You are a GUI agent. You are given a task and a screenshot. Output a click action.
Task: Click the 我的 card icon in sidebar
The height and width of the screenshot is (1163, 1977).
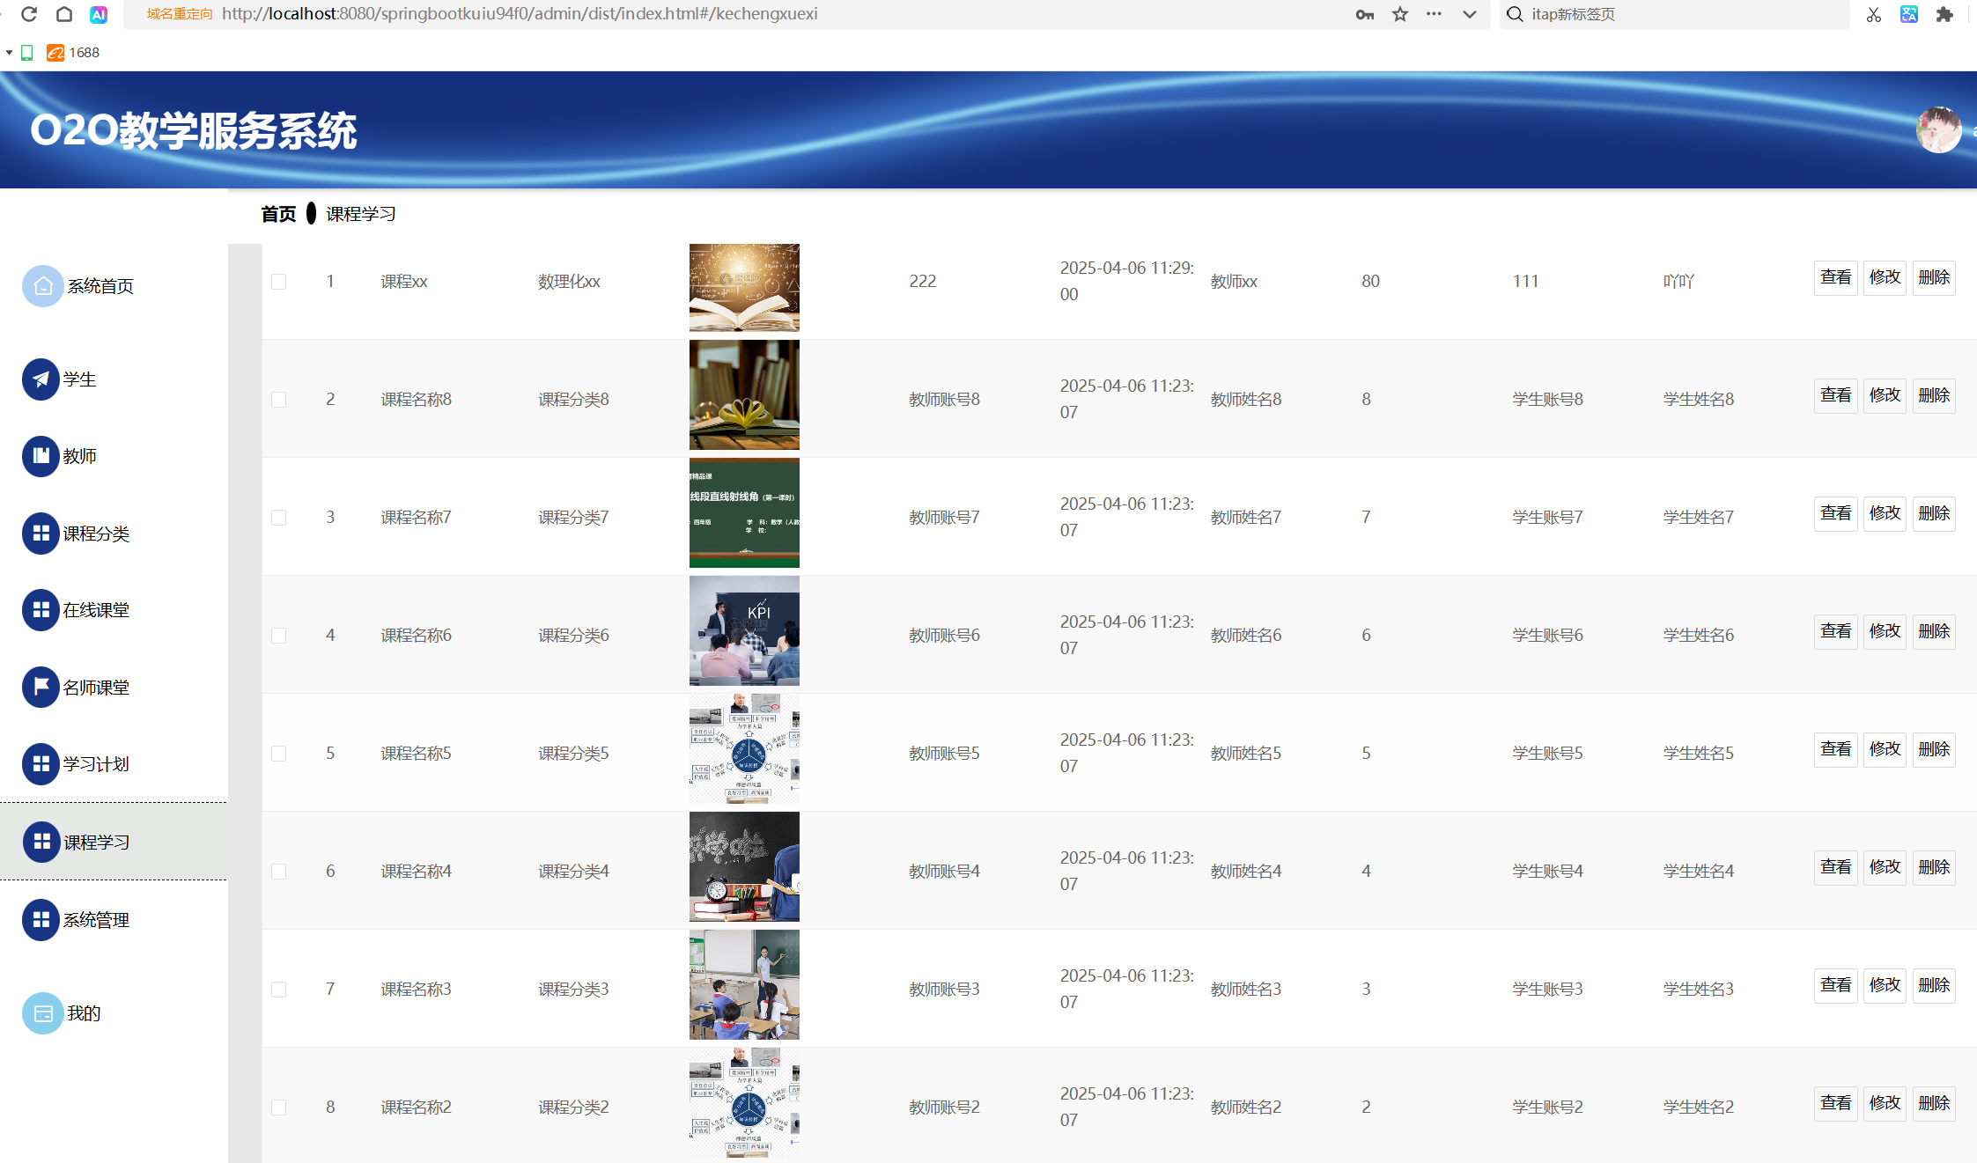pyautogui.click(x=42, y=1013)
